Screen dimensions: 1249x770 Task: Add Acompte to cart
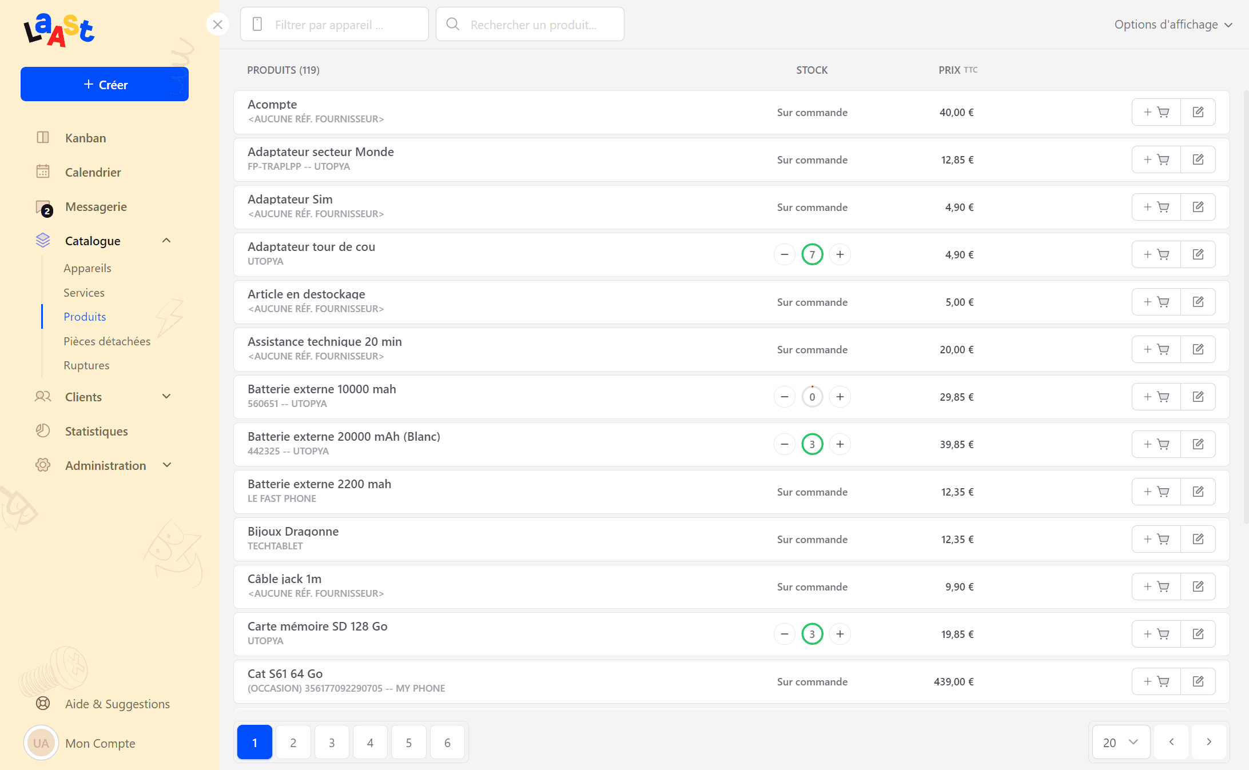1156,112
